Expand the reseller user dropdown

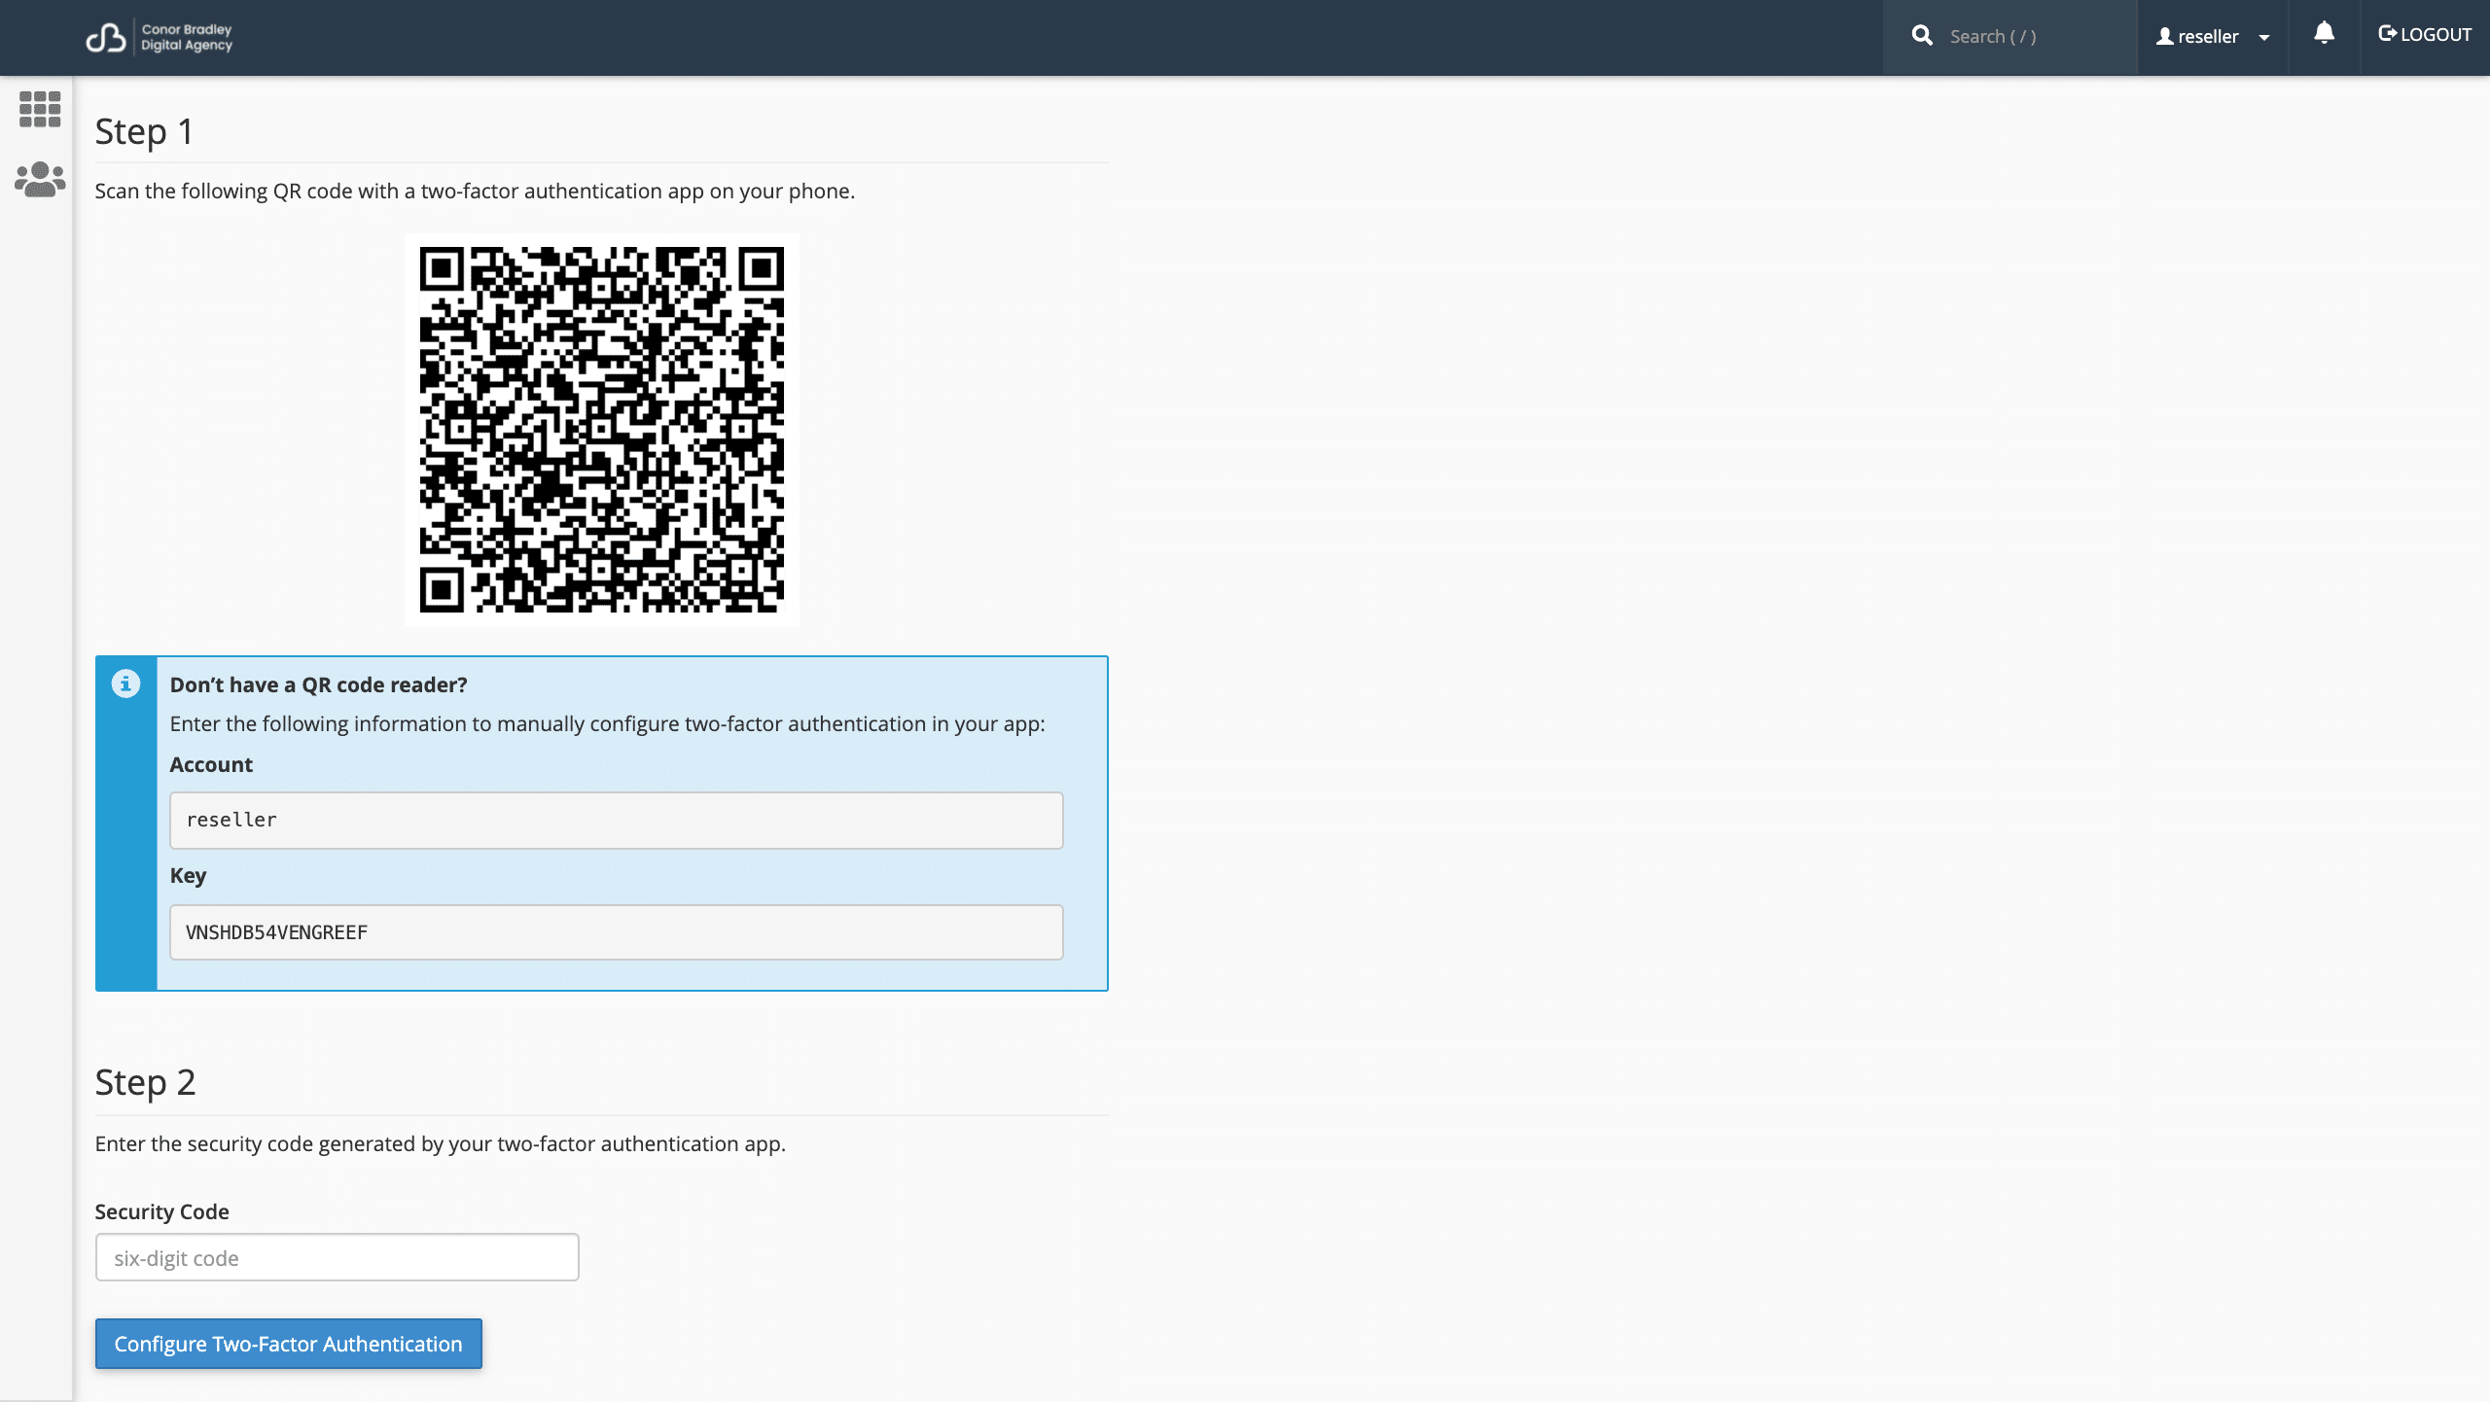[2213, 37]
